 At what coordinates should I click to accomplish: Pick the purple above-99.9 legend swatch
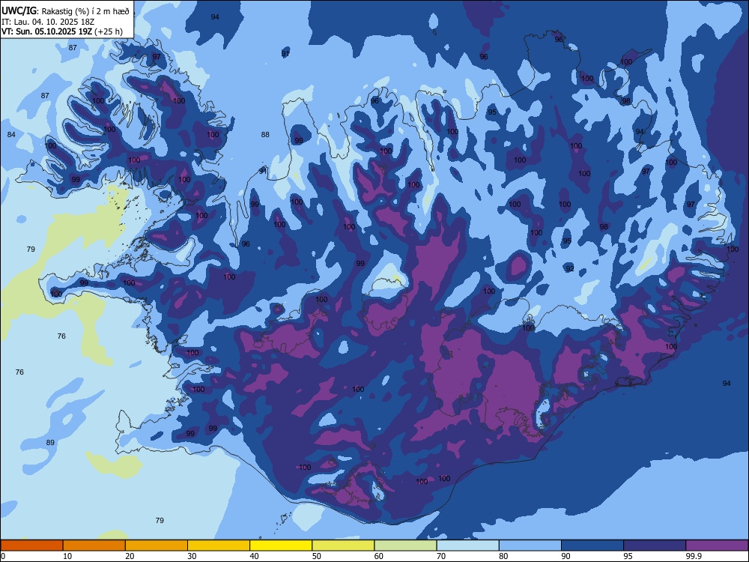pyautogui.click(x=717, y=546)
